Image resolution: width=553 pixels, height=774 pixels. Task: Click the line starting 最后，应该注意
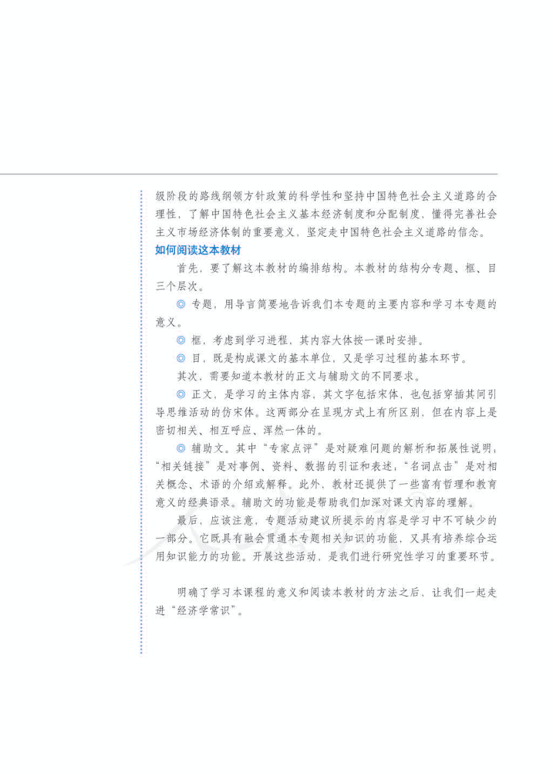pos(337,521)
